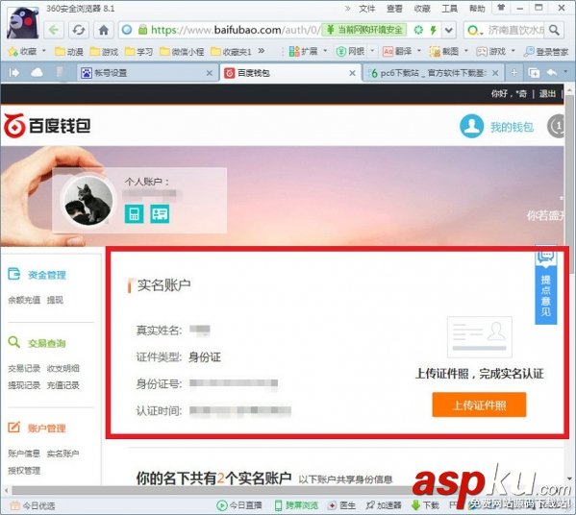This screenshot has width=576, height=515.
Task: Expand the 网银 dropdown arrow
Action: [x=372, y=51]
